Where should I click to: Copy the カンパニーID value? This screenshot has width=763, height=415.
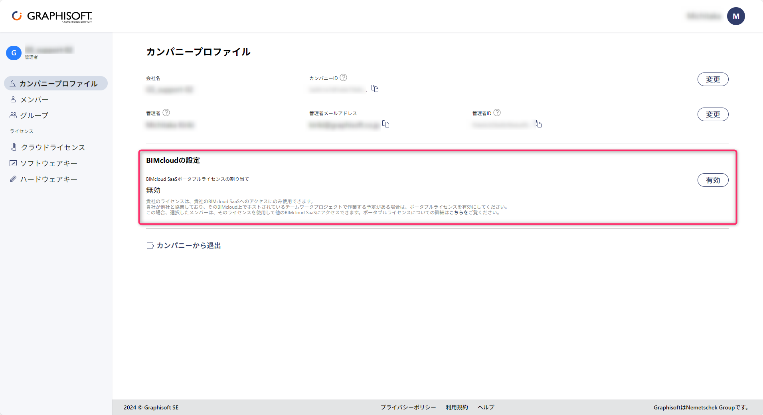pyautogui.click(x=375, y=88)
